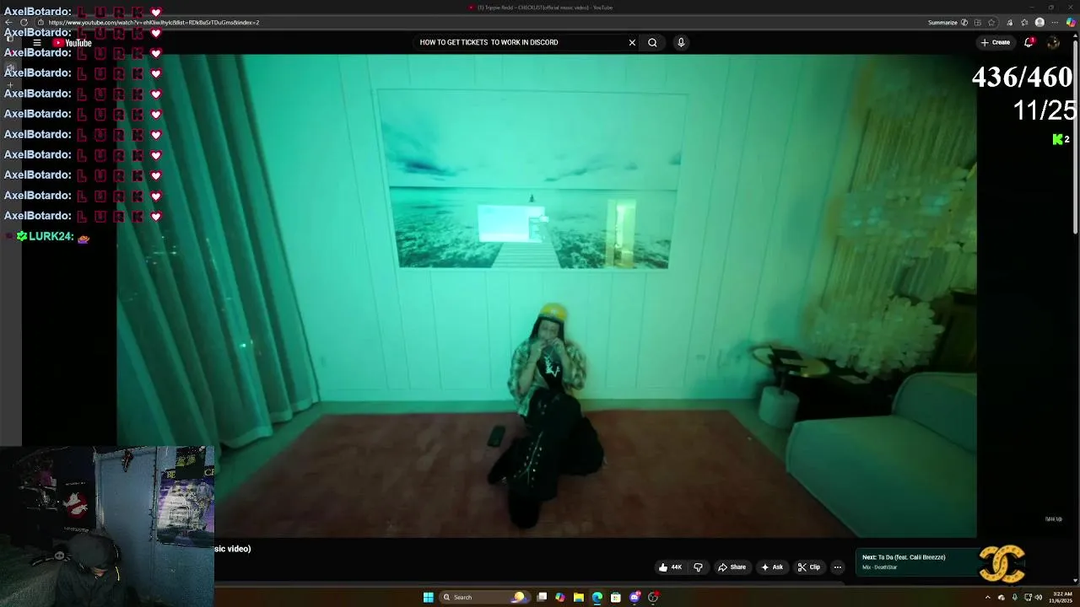Open the Windows Start menu
The height and width of the screenshot is (607, 1080).
pos(429,597)
